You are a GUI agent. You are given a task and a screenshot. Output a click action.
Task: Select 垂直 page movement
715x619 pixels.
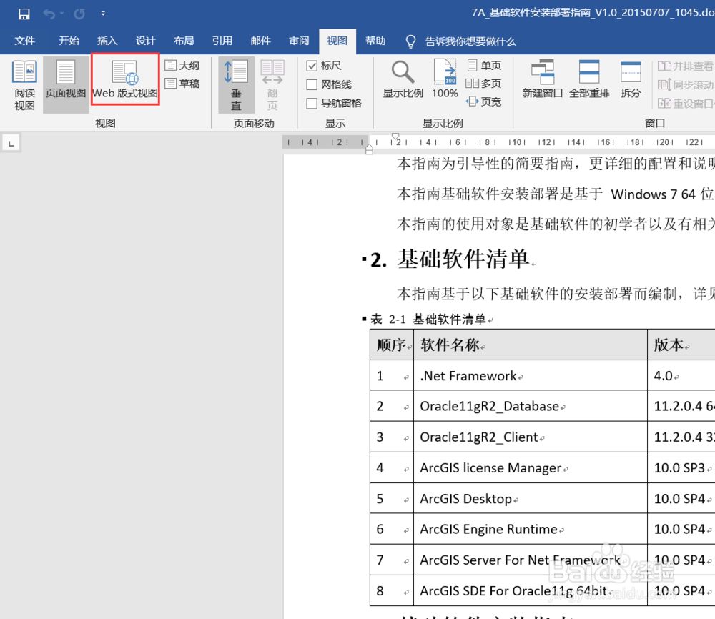[236, 85]
